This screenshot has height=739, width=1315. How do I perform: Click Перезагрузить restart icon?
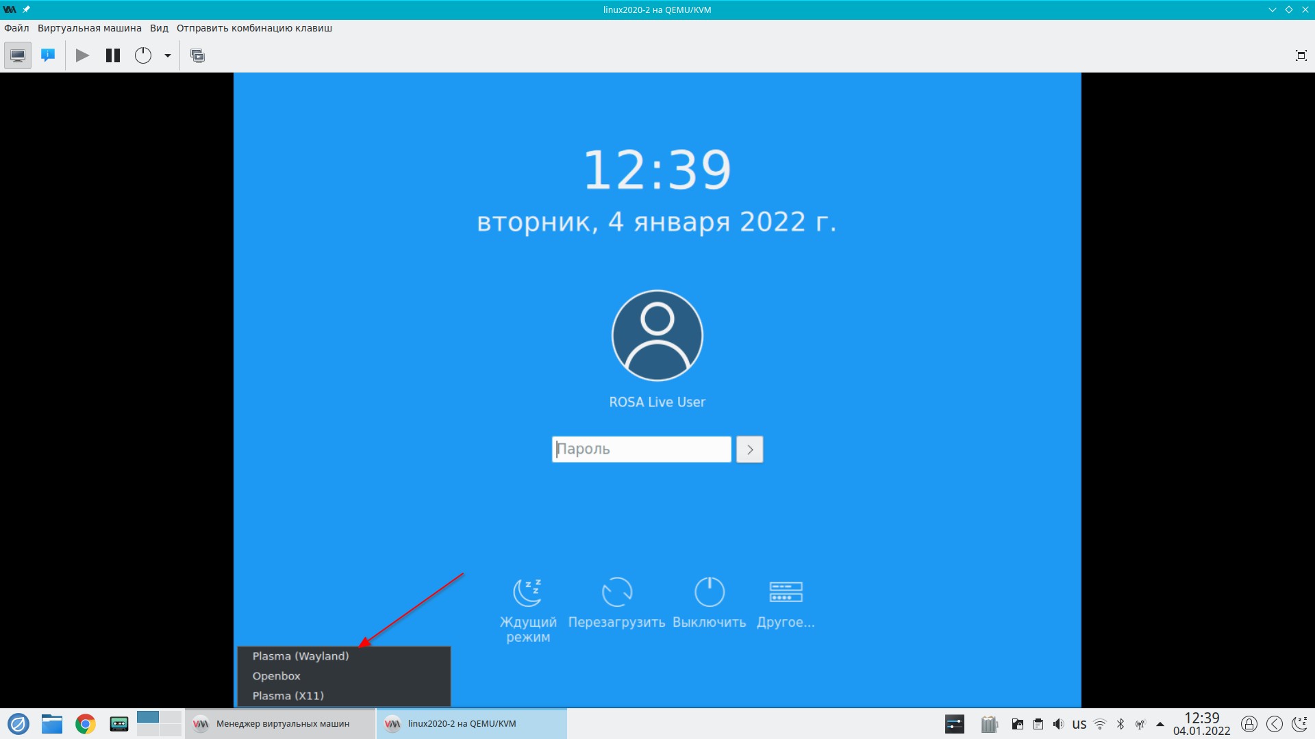pos(616,593)
